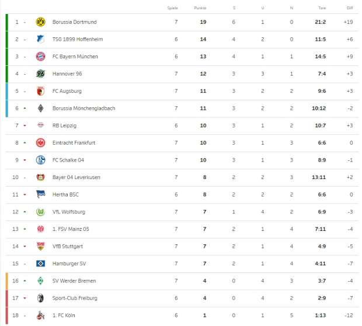Sort table by Spiele column header
This screenshot has height=326, width=362.
click(172, 8)
